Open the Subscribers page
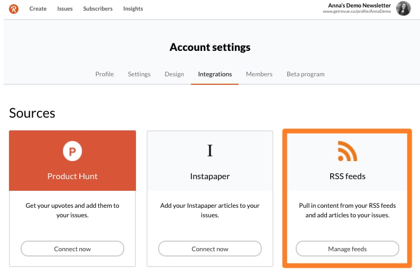The image size is (420, 274). click(x=98, y=8)
